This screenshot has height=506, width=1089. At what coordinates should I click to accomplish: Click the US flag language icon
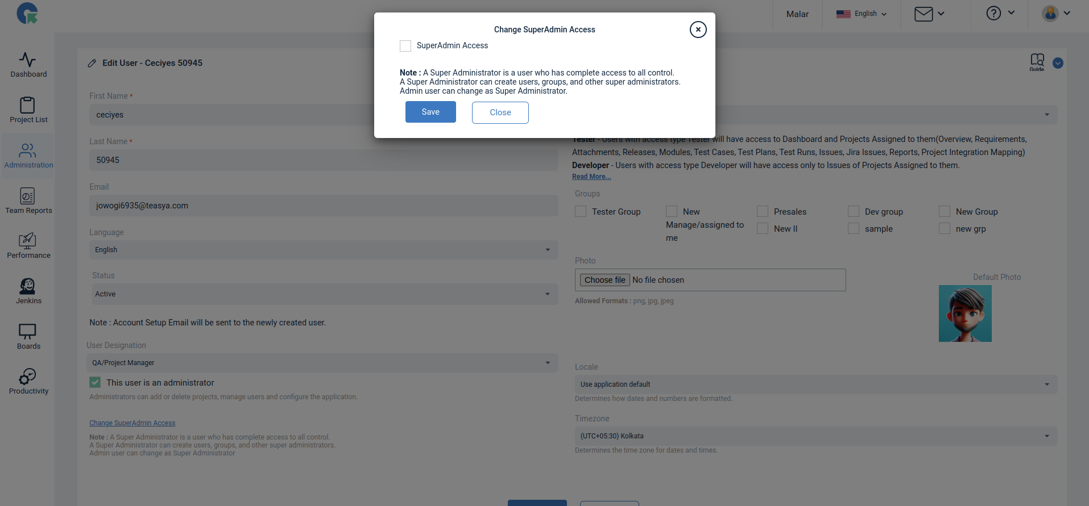click(843, 14)
